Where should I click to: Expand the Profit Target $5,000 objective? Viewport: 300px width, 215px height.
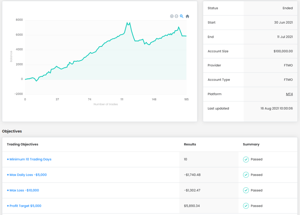click(24, 206)
